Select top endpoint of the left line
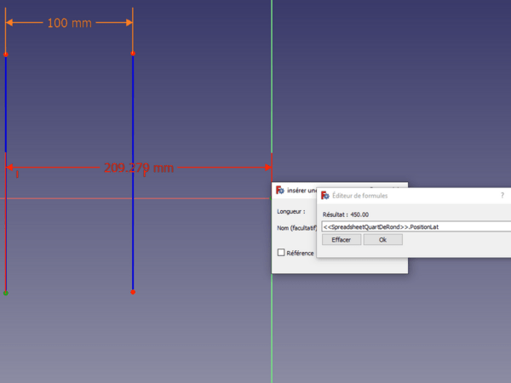The width and height of the screenshot is (511, 383). (x=6, y=54)
